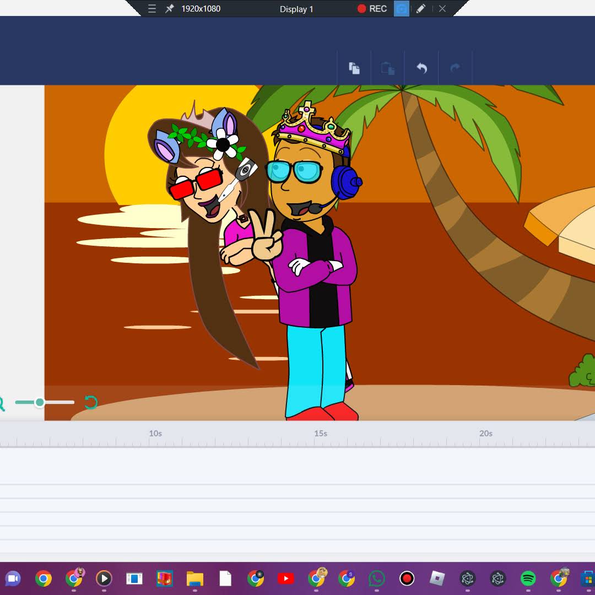Image resolution: width=595 pixels, height=595 pixels.
Task: Select the peace-sign hand prop
Action: click(267, 235)
